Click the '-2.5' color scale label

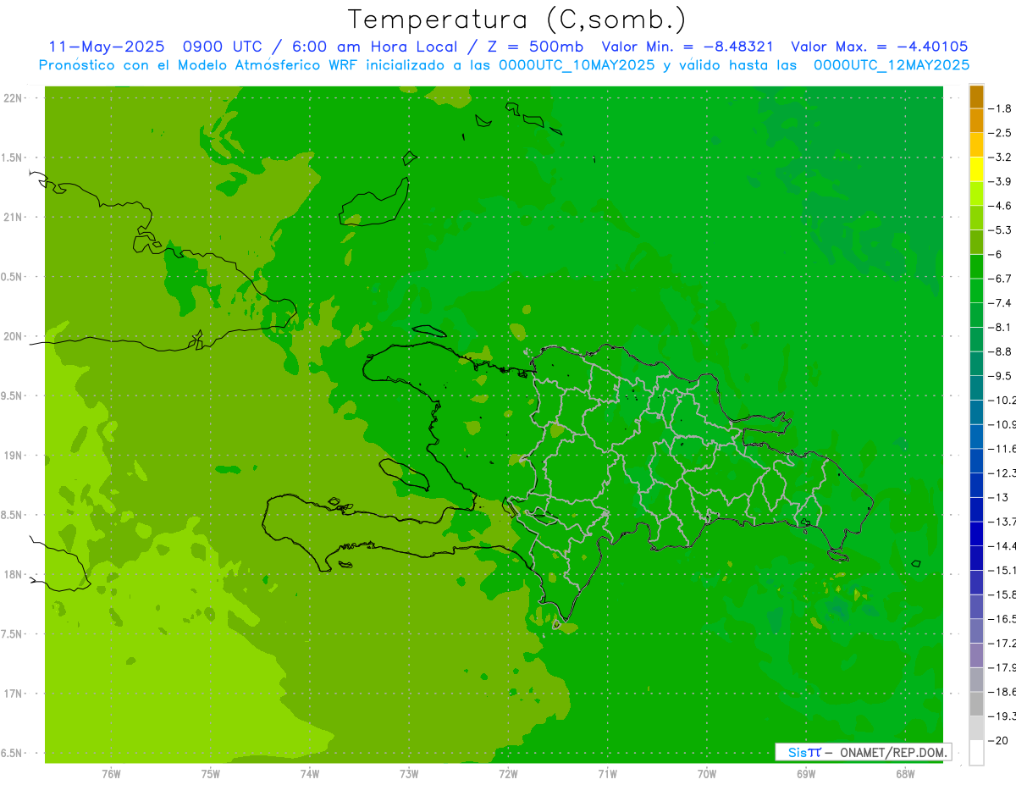tap(1002, 133)
